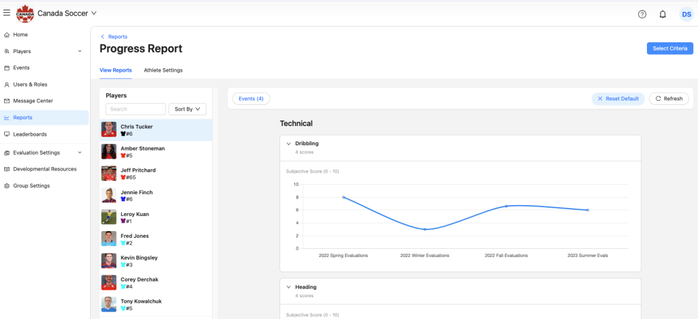The image size is (698, 319).
Task: Click the Canada Soccer logo
Action: pyautogui.click(x=25, y=13)
